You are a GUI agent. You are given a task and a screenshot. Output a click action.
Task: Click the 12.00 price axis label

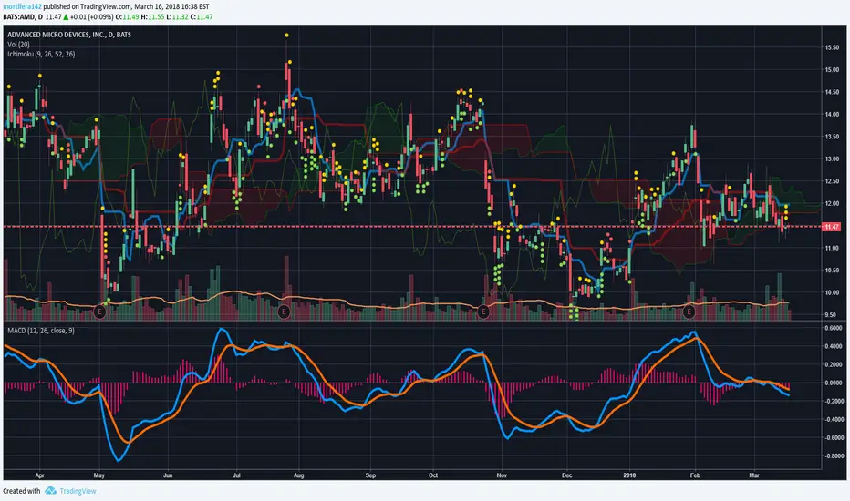832,204
